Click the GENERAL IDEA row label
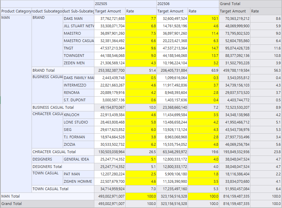282x208 pixels. [79, 159]
